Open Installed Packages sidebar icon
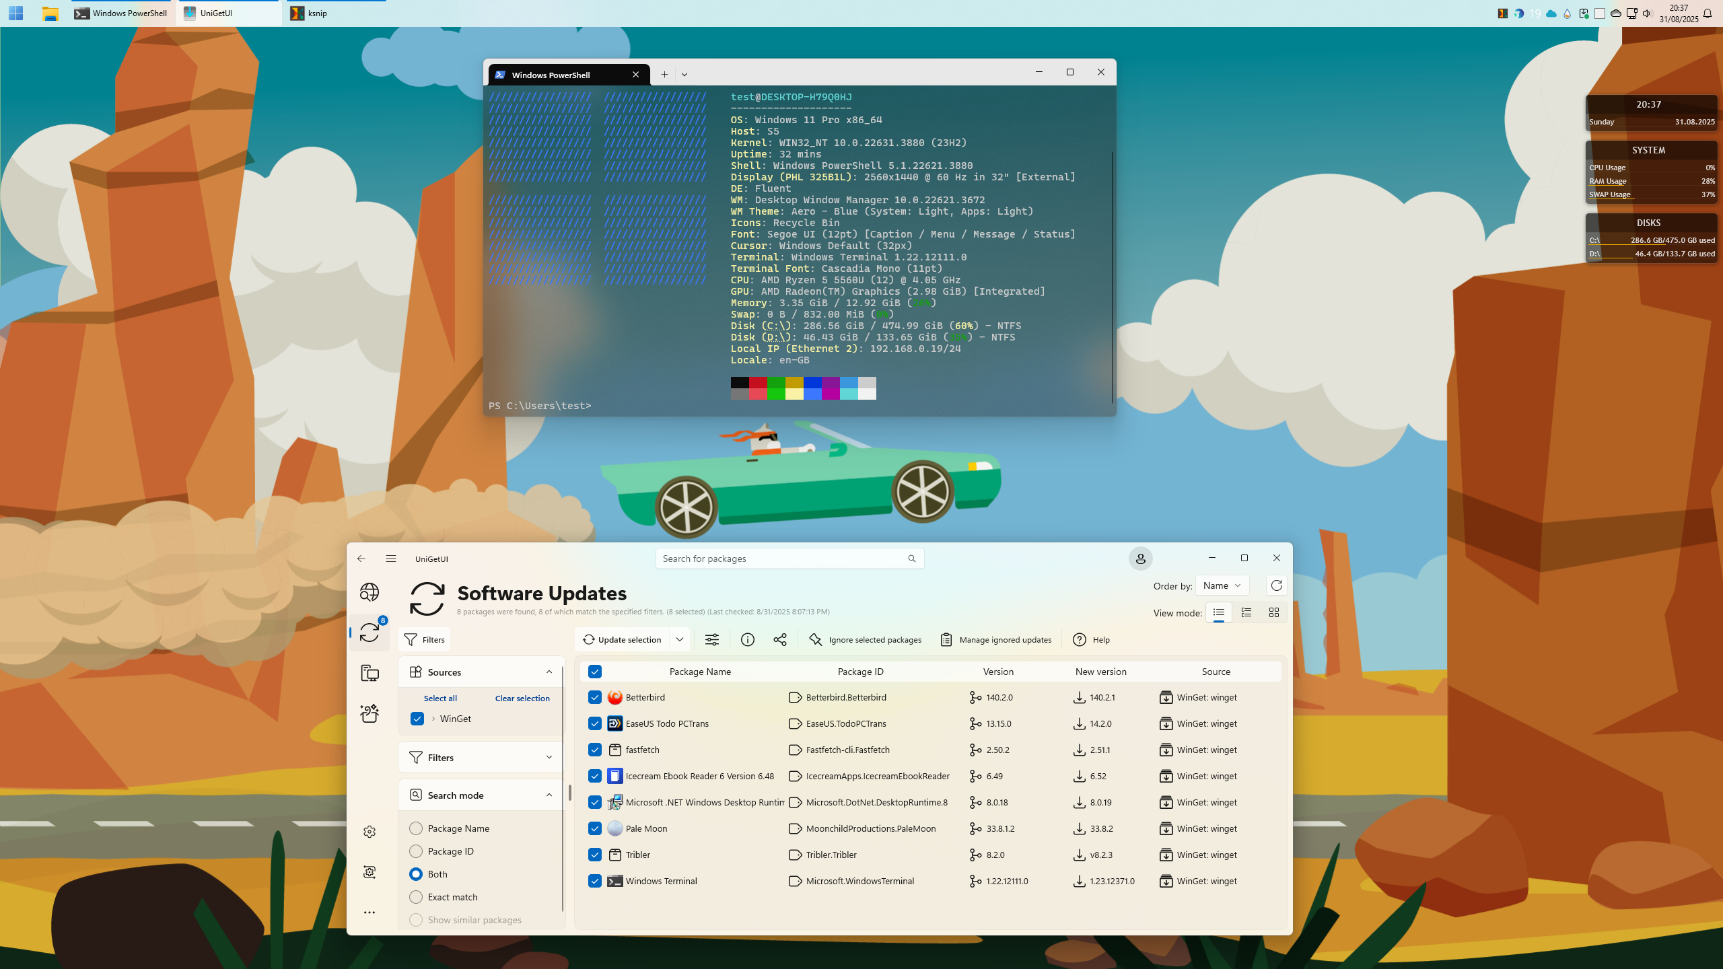Viewport: 1723px width, 969px height. [369, 673]
